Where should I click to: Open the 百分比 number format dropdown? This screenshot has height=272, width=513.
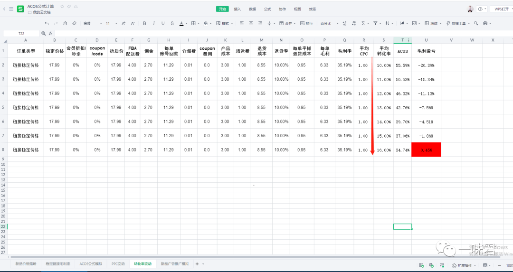coord(327,23)
